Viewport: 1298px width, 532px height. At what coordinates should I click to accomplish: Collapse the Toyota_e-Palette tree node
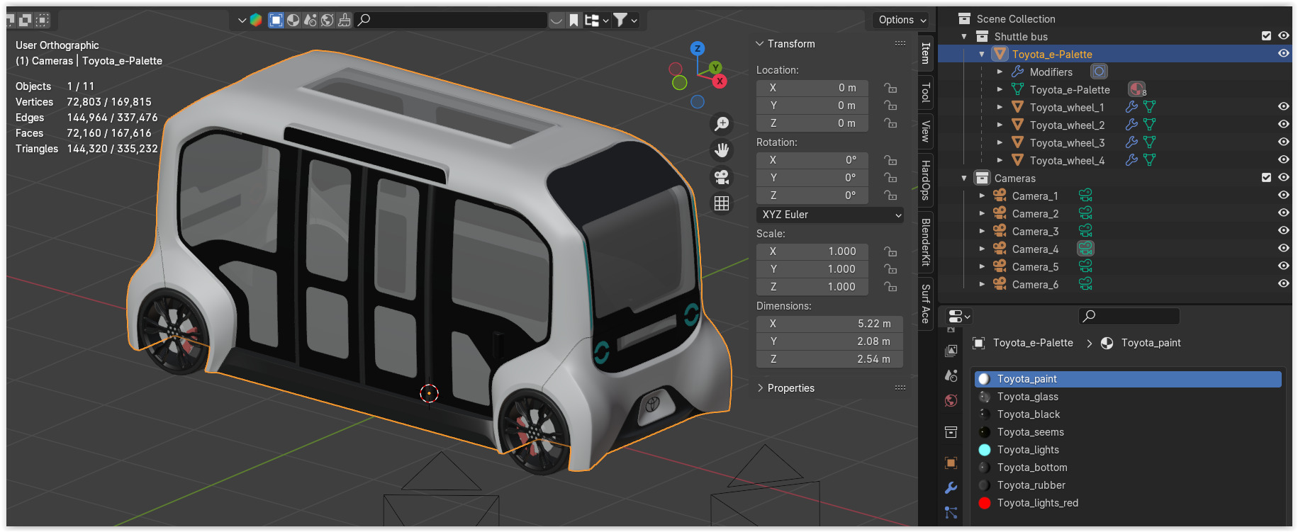(x=982, y=54)
